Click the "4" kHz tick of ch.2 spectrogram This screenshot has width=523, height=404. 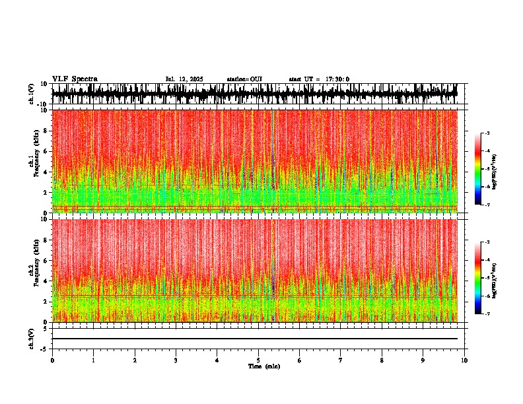coord(46,281)
